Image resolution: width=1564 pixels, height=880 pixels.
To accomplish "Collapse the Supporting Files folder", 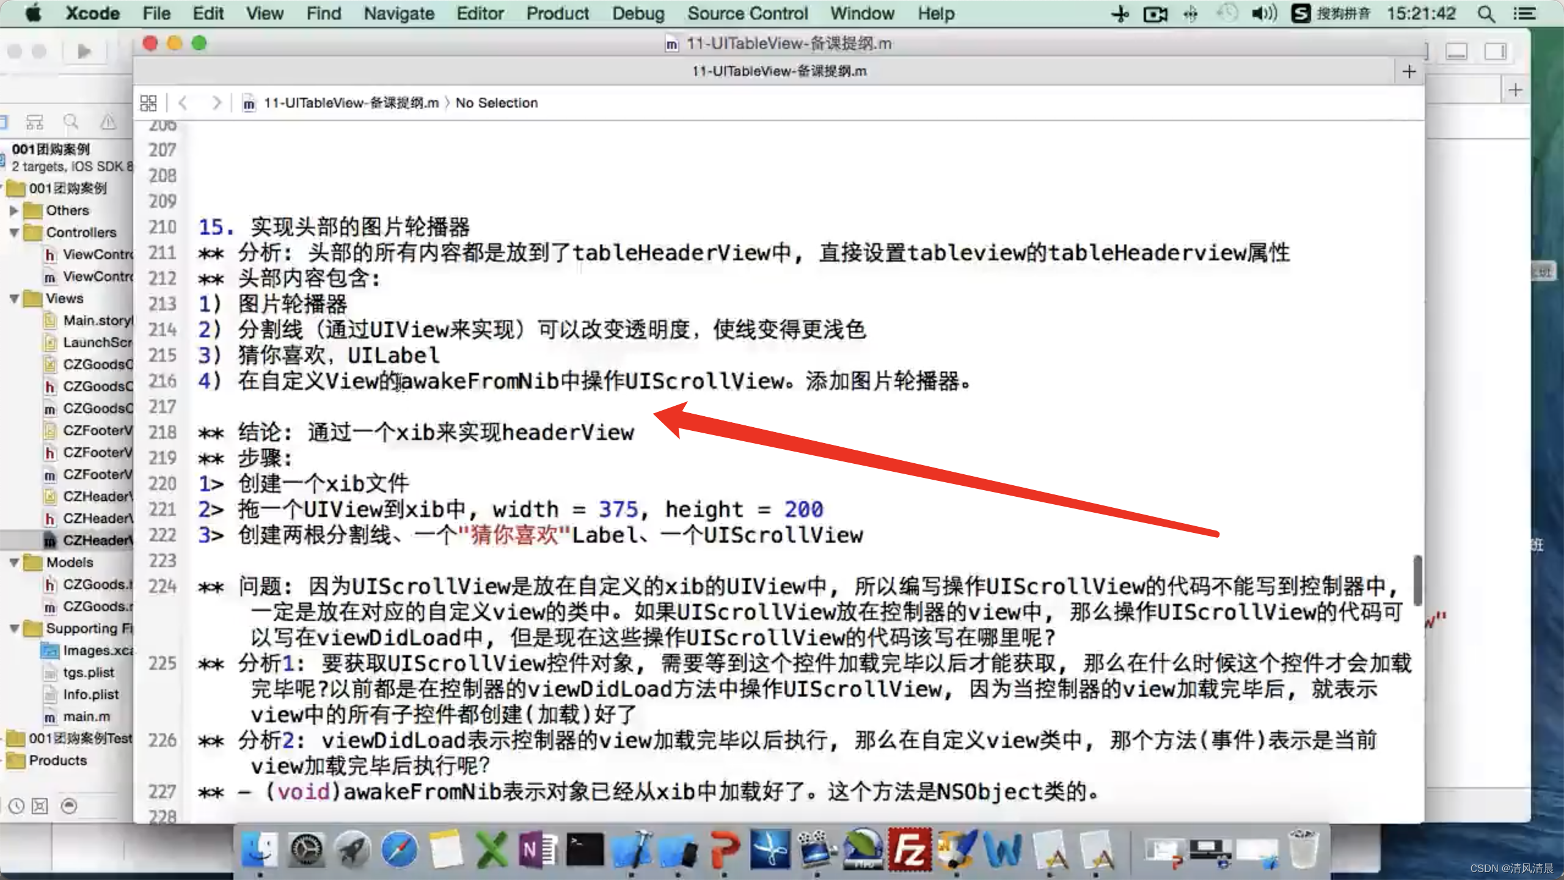I will click(14, 628).
